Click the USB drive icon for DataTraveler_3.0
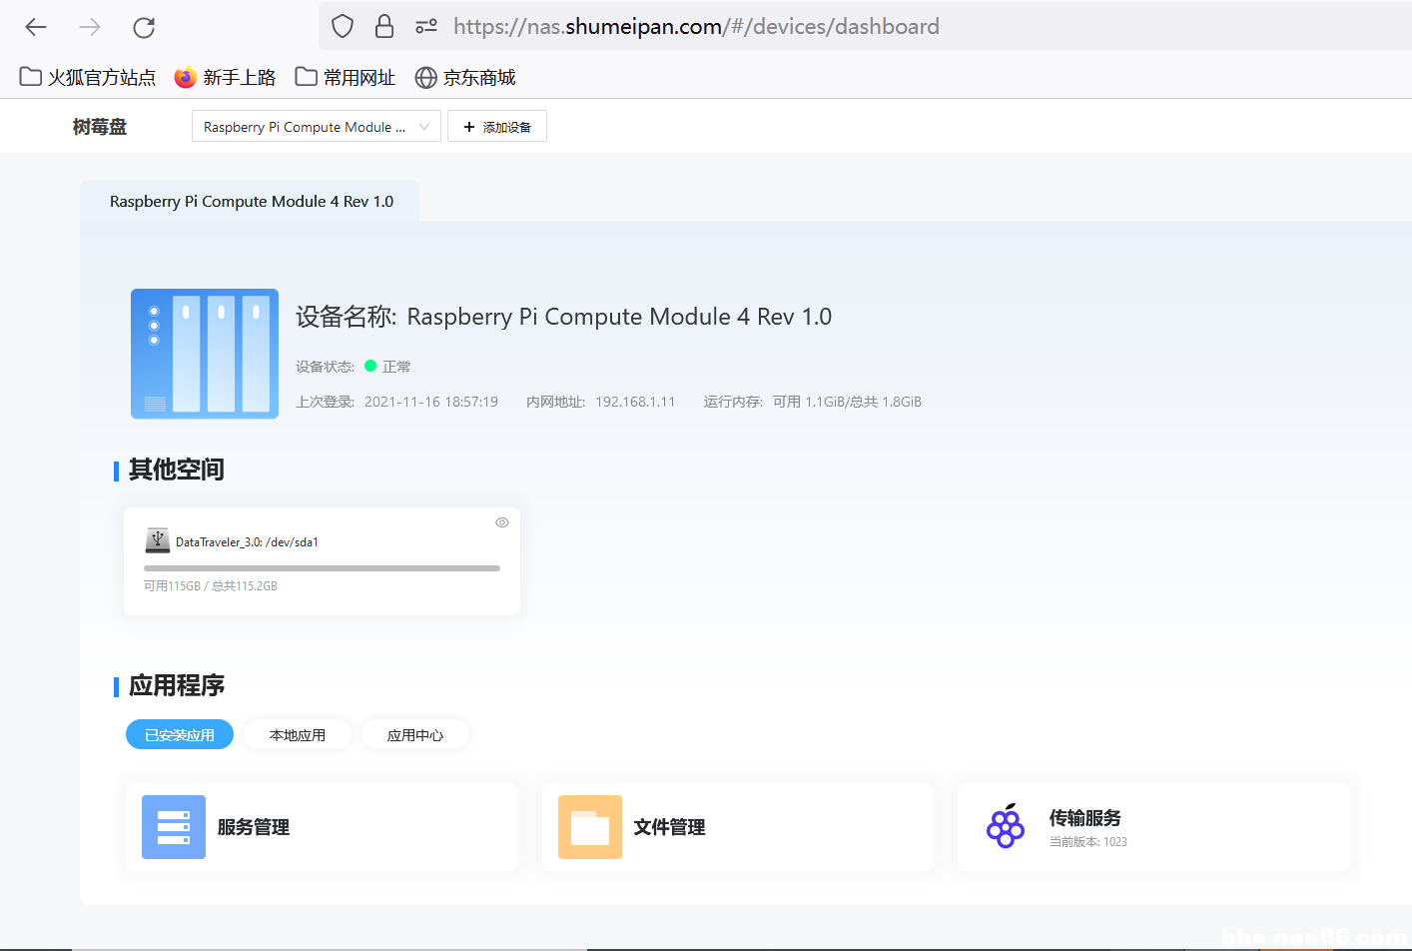 click(158, 540)
